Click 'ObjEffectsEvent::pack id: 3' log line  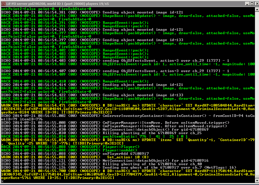128,74
